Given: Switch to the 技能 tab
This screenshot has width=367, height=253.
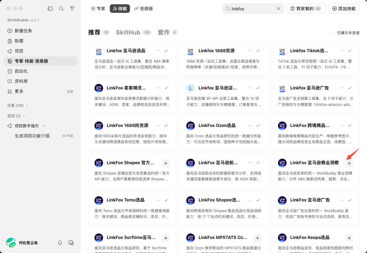Looking at the screenshot, I should tap(120, 9).
